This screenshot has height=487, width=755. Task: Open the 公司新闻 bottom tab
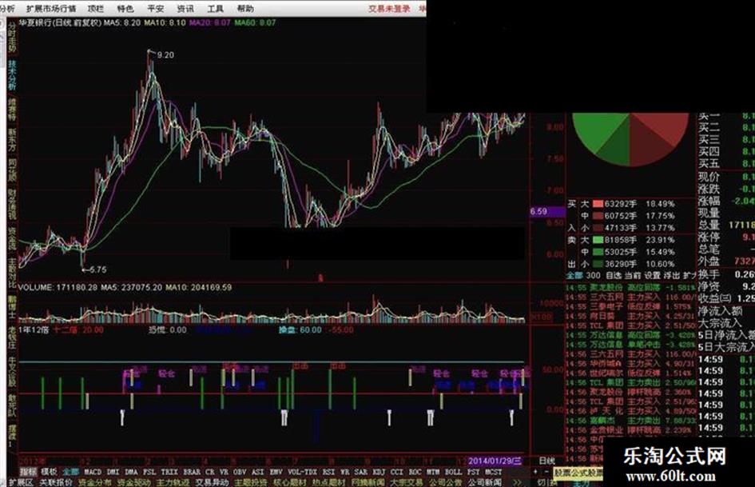[x=485, y=482]
